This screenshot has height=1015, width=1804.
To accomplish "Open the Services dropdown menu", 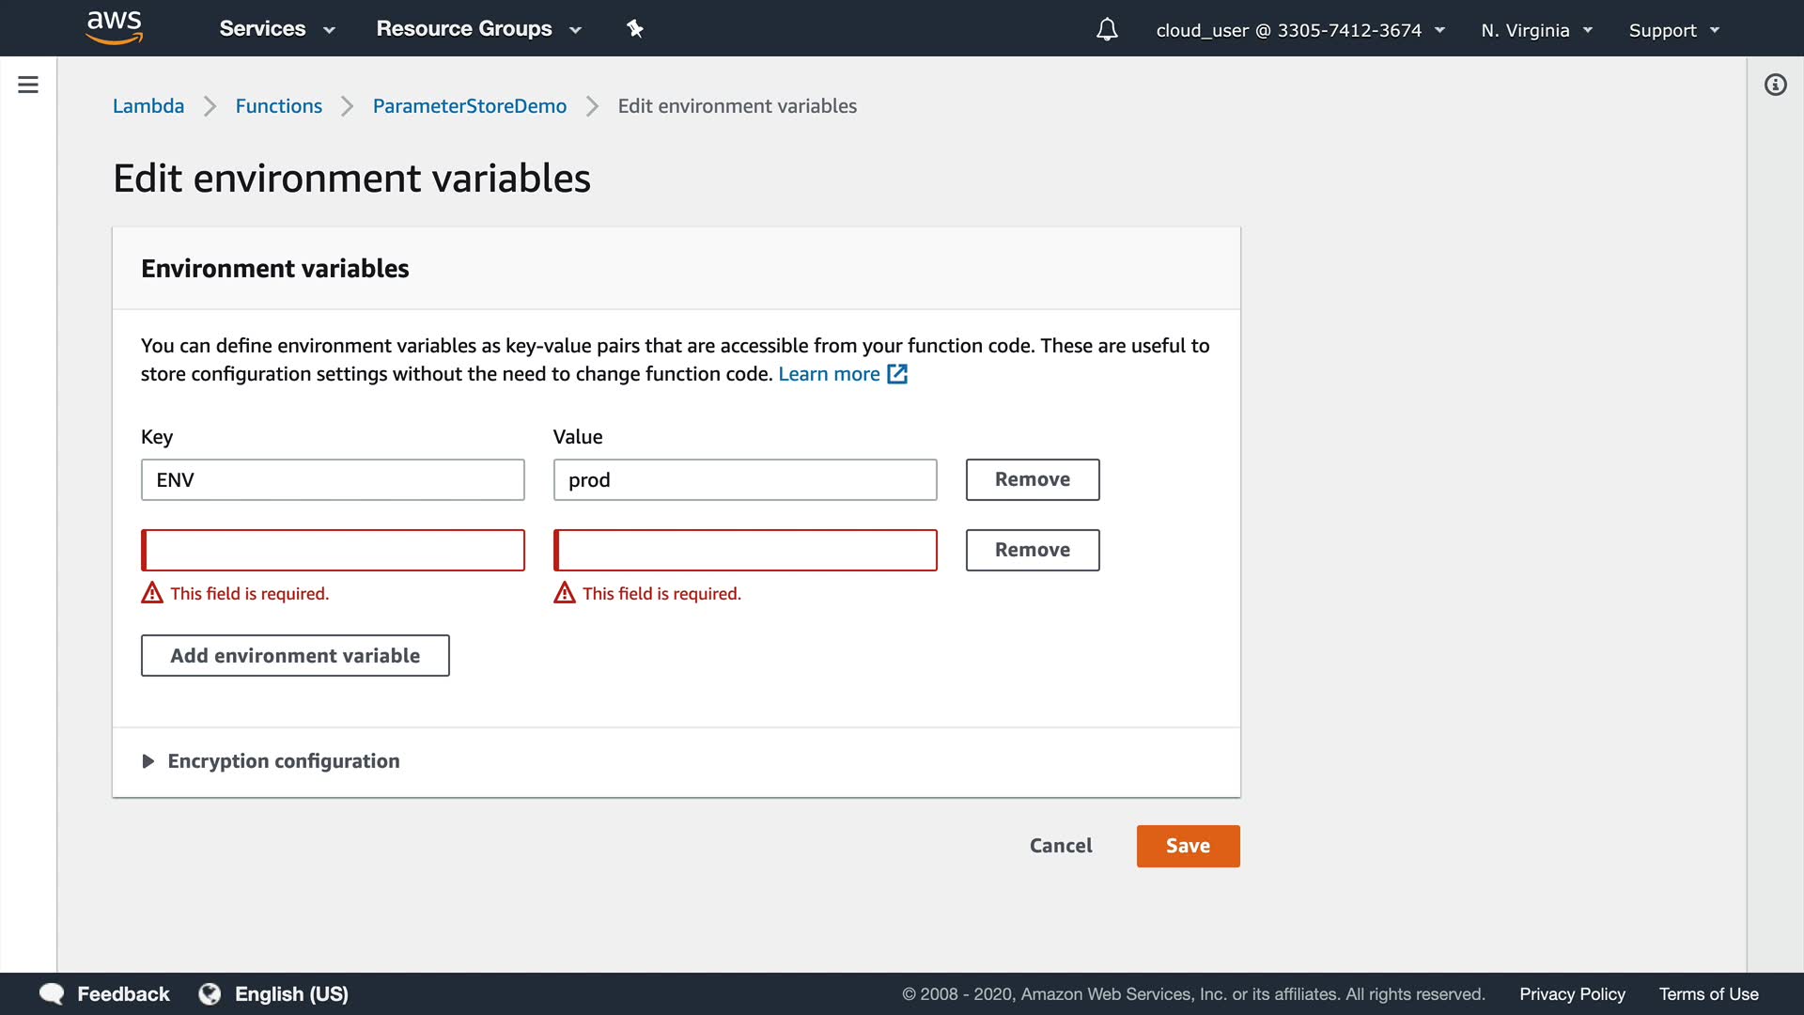I will (276, 29).
